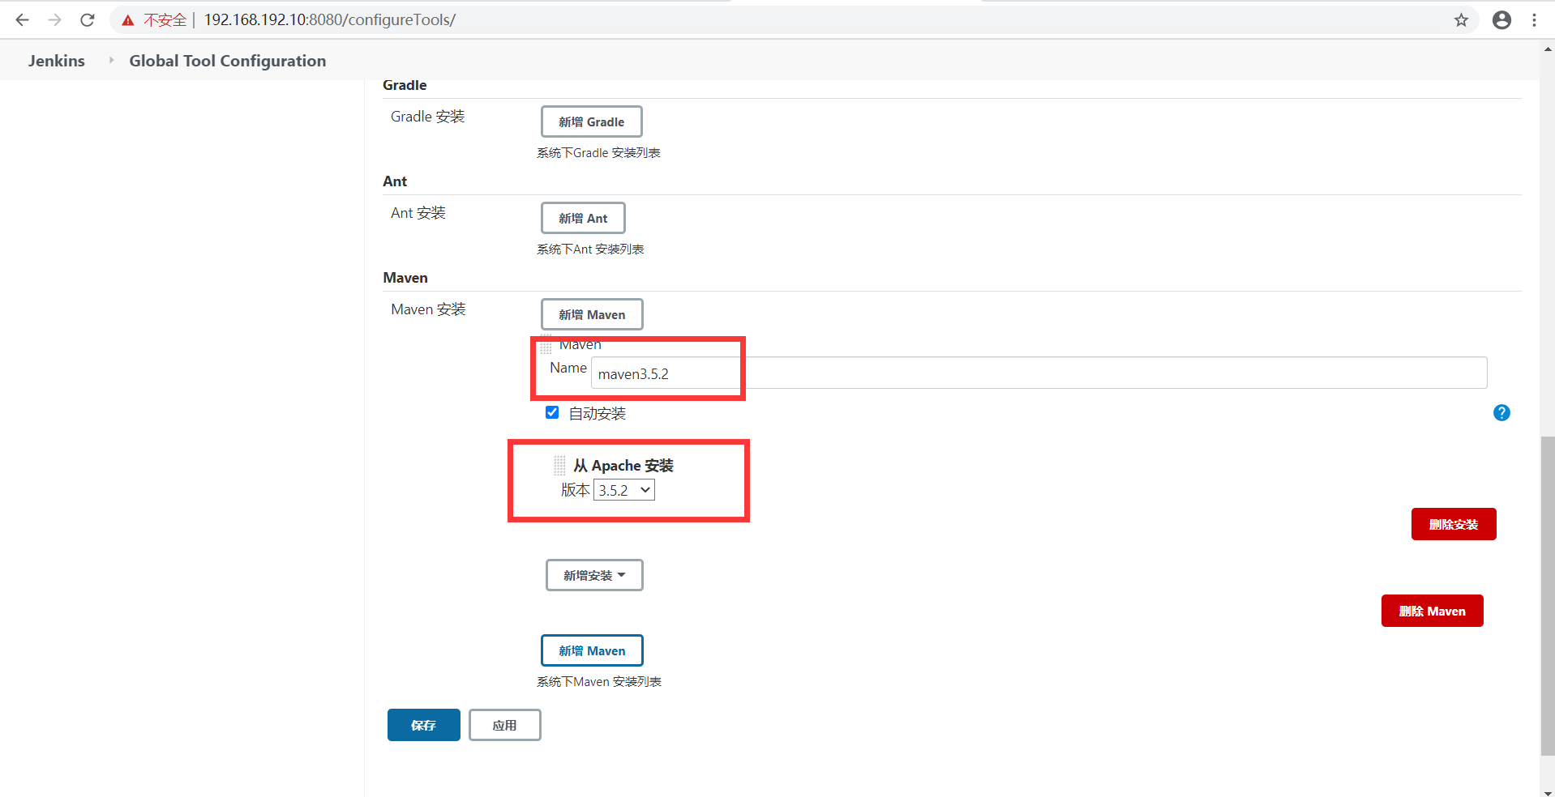Click the lower 新增 Maven button above 安装列表
This screenshot has height=797, width=1555.
(592, 650)
